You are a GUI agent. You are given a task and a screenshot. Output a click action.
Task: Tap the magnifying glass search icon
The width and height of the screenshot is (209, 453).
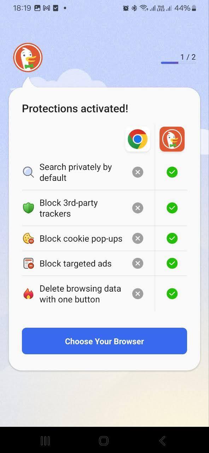(x=28, y=172)
